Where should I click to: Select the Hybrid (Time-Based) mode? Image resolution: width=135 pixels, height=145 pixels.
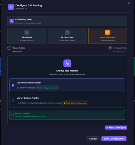click(x=108, y=36)
